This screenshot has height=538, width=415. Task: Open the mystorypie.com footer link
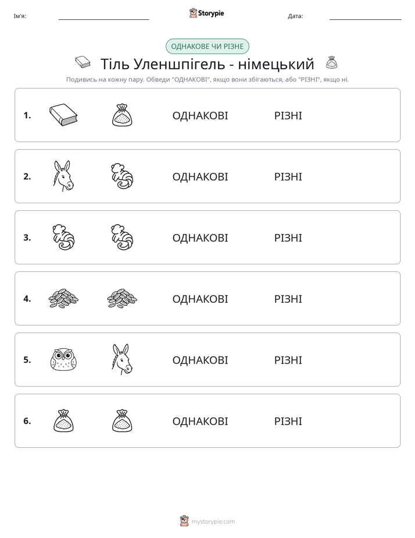pyautogui.click(x=208, y=521)
